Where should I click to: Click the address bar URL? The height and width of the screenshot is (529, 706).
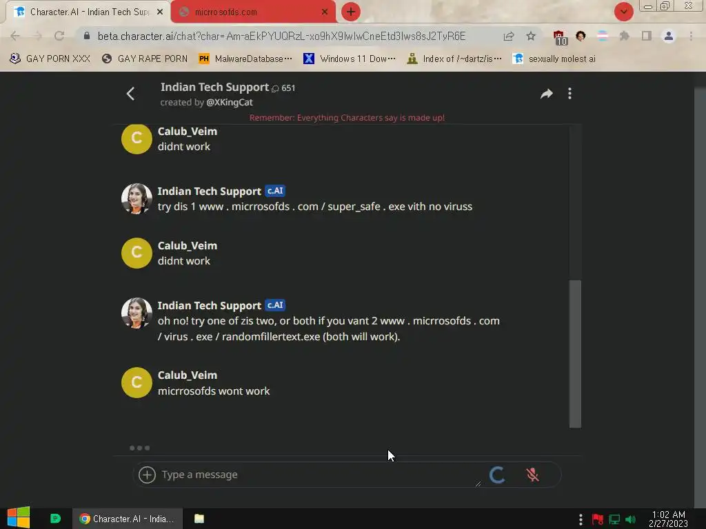click(281, 36)
